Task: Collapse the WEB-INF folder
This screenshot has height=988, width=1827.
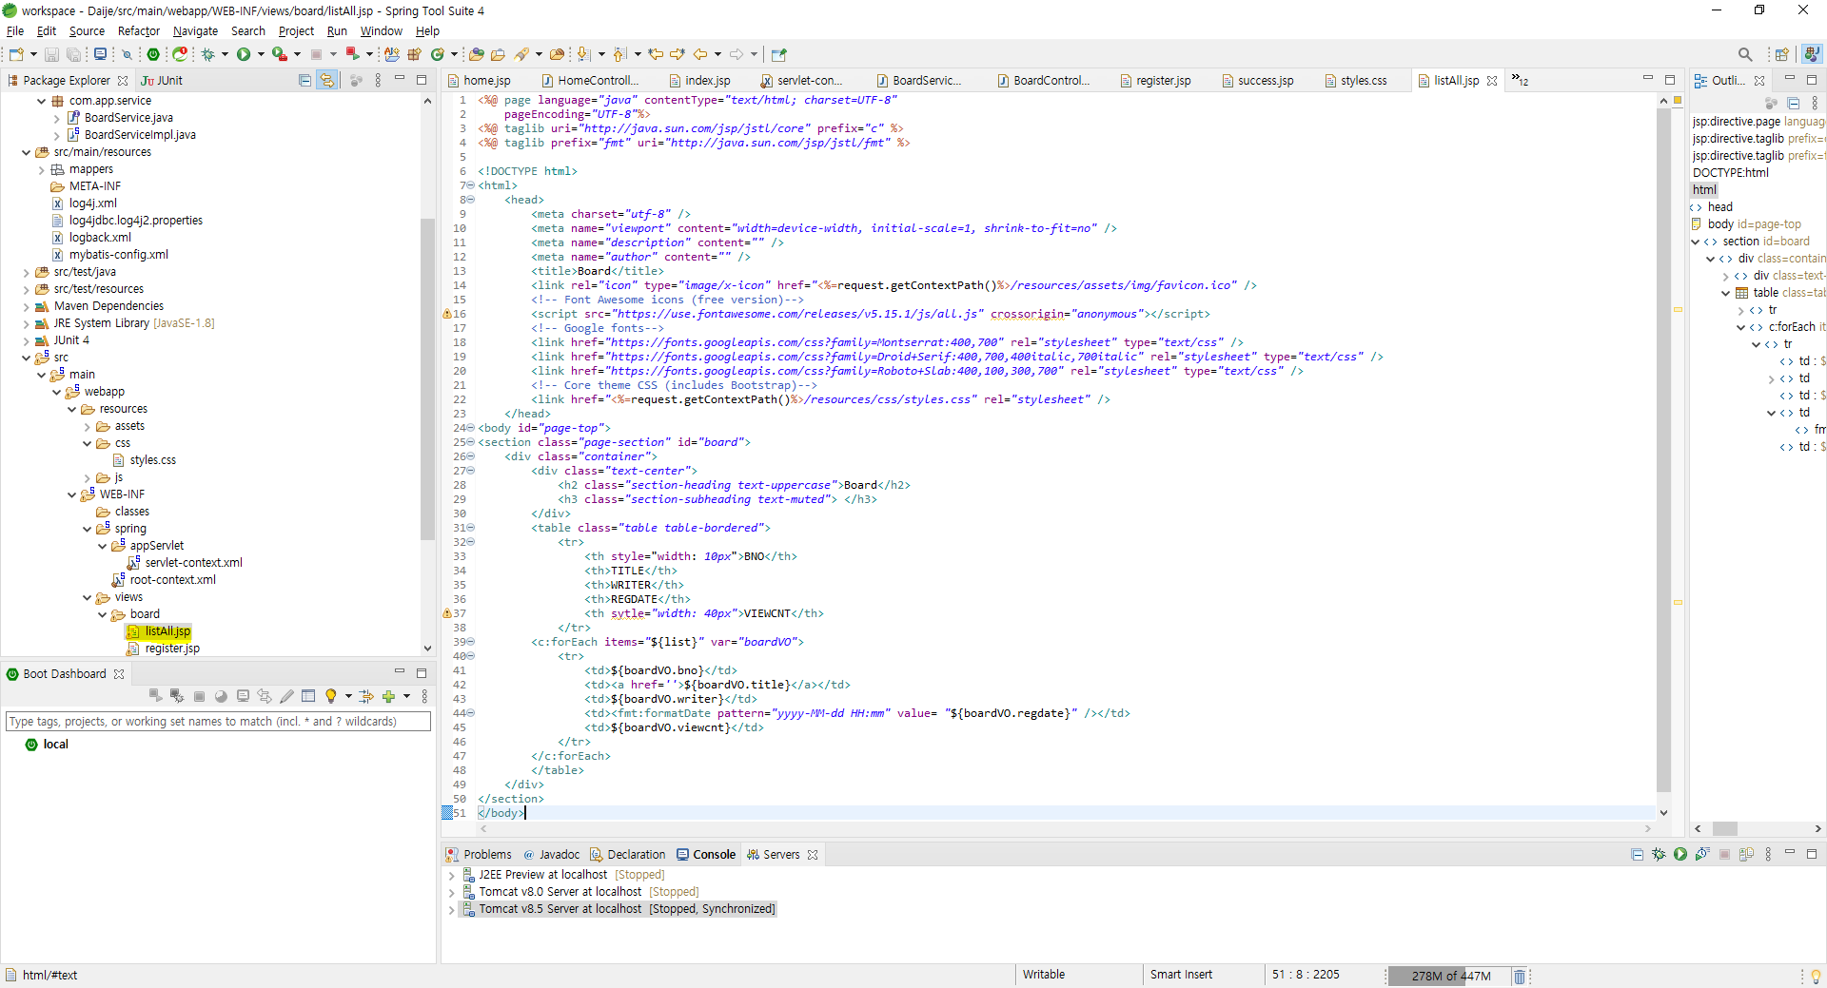Action: (x=71, y=494)
